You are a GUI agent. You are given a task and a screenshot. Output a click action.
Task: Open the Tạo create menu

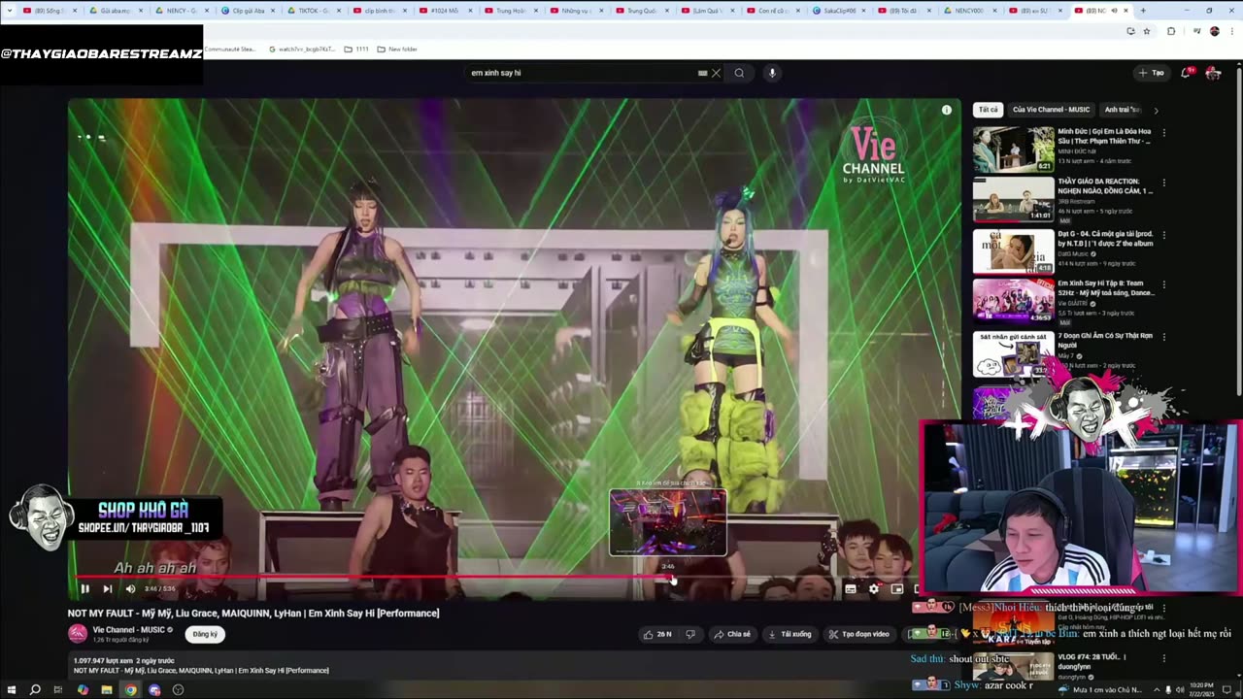click(x=1152, y=73)
